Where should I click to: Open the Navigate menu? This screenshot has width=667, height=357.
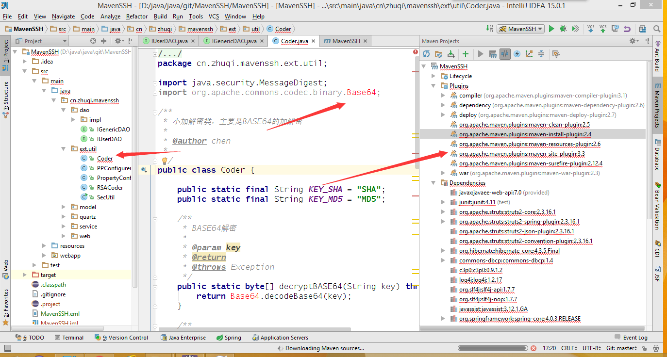(63, 16)
